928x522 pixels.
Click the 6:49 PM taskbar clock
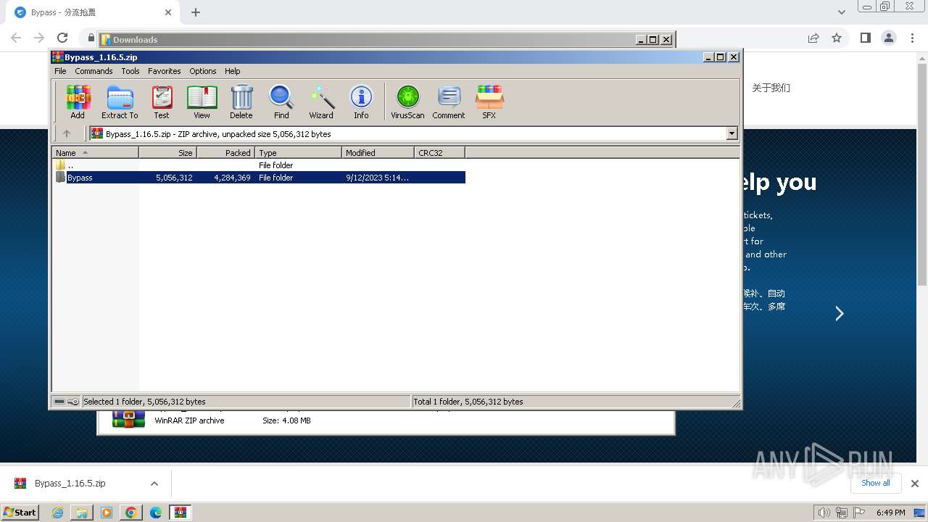890,513
